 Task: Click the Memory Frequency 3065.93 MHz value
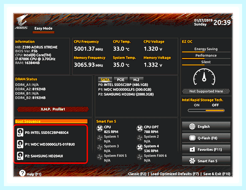[88, 65]
